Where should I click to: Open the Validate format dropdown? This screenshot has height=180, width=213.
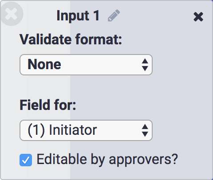coord(86,65)
